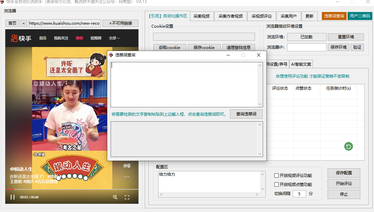Click the 清理登陆信息 button
Screen dimensions: 374x212
(x=239, y=48)
